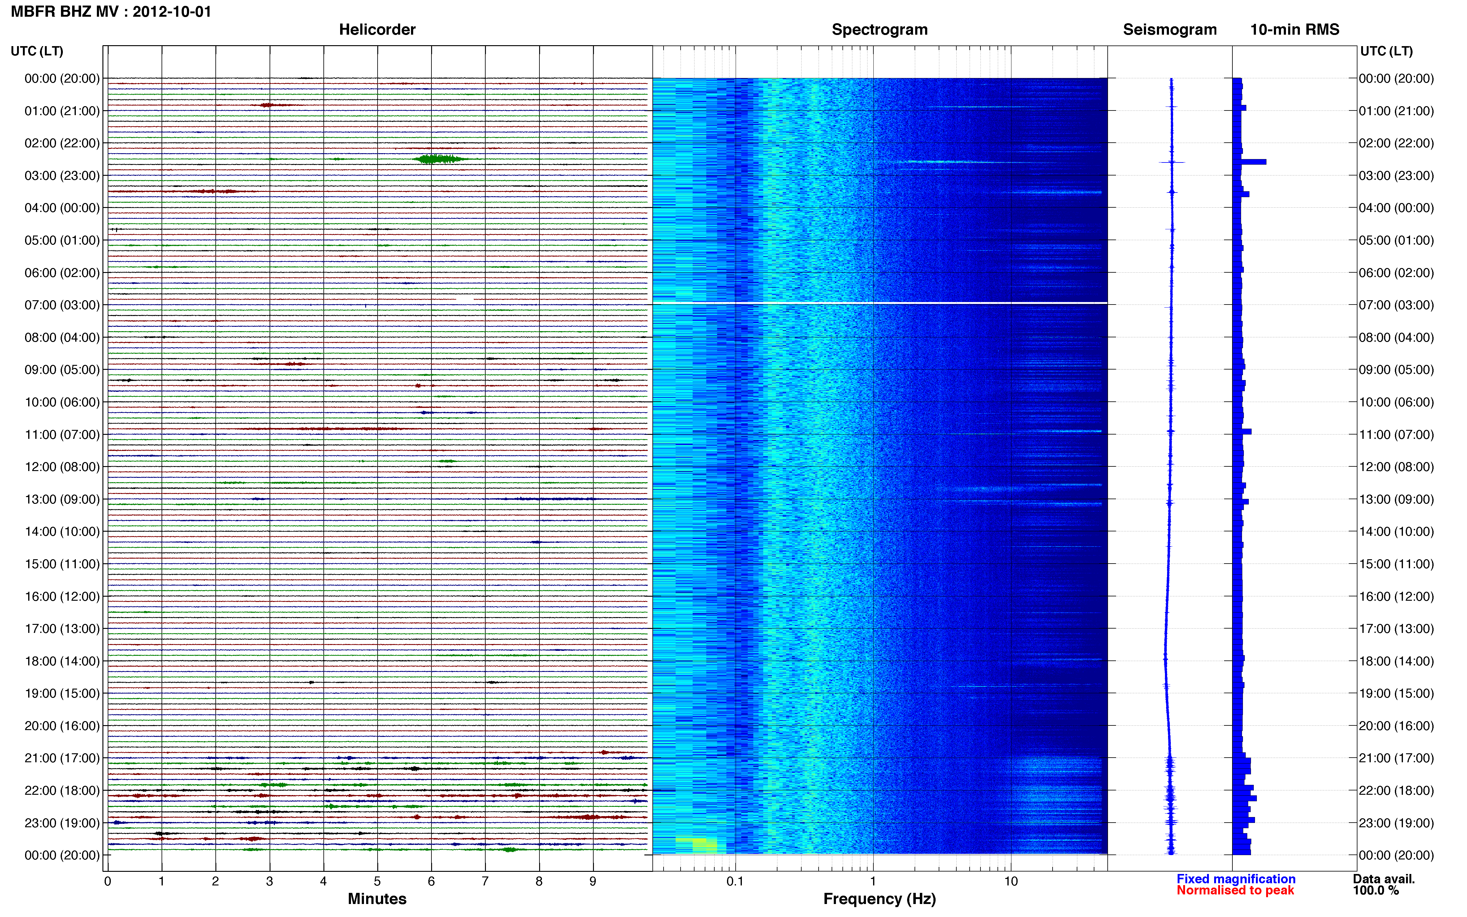Click the 1 tick on the frequency axis

(873, 881)
